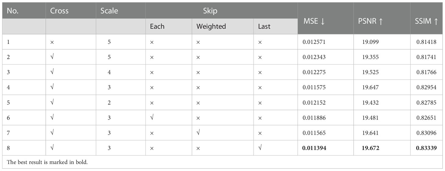Click the checkmark under Weighted in row 7
The image size is (445, 171).
click(x=198, y=133)
